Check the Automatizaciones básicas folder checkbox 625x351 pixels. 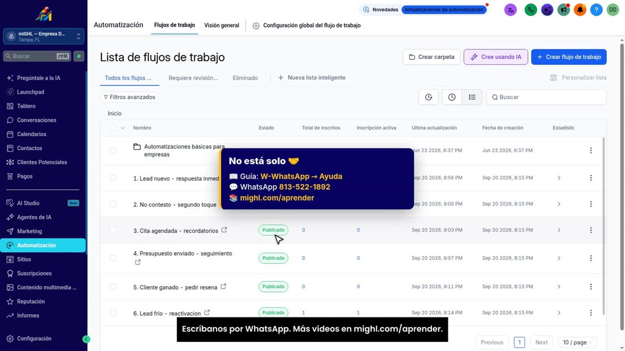click(113, 151)
